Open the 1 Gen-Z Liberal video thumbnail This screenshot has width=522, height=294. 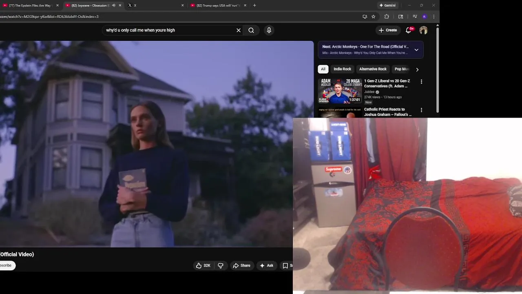tap(340, 91)
